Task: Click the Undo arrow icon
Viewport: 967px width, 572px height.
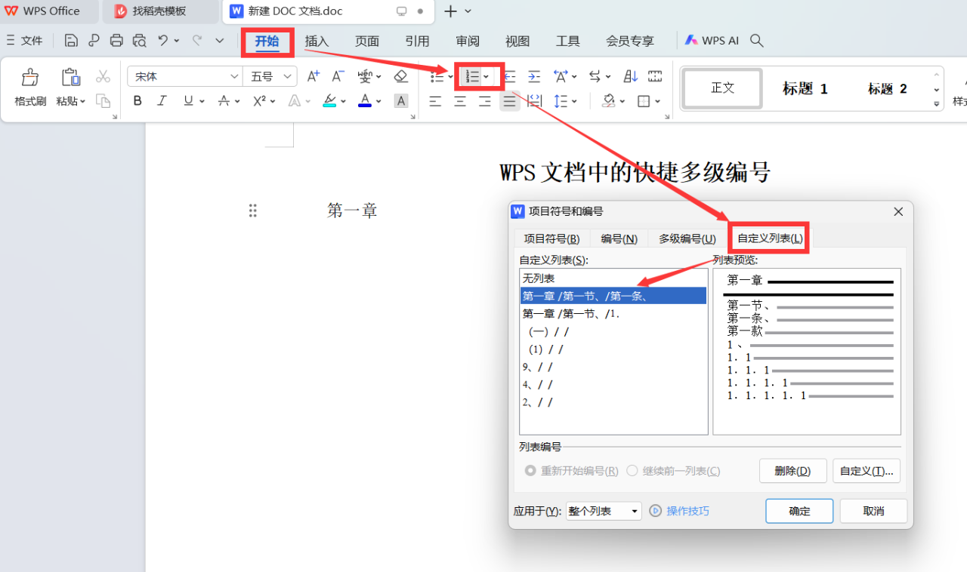Action: point(162,41)
